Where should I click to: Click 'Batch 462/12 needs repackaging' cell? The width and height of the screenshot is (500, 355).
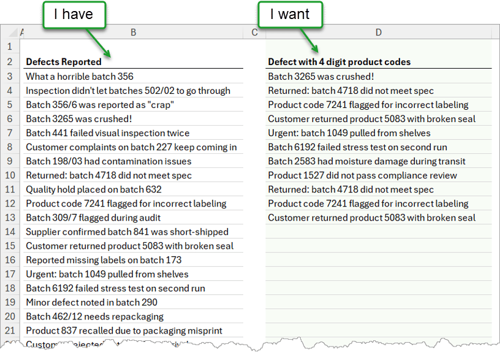[x=94, y=316]
